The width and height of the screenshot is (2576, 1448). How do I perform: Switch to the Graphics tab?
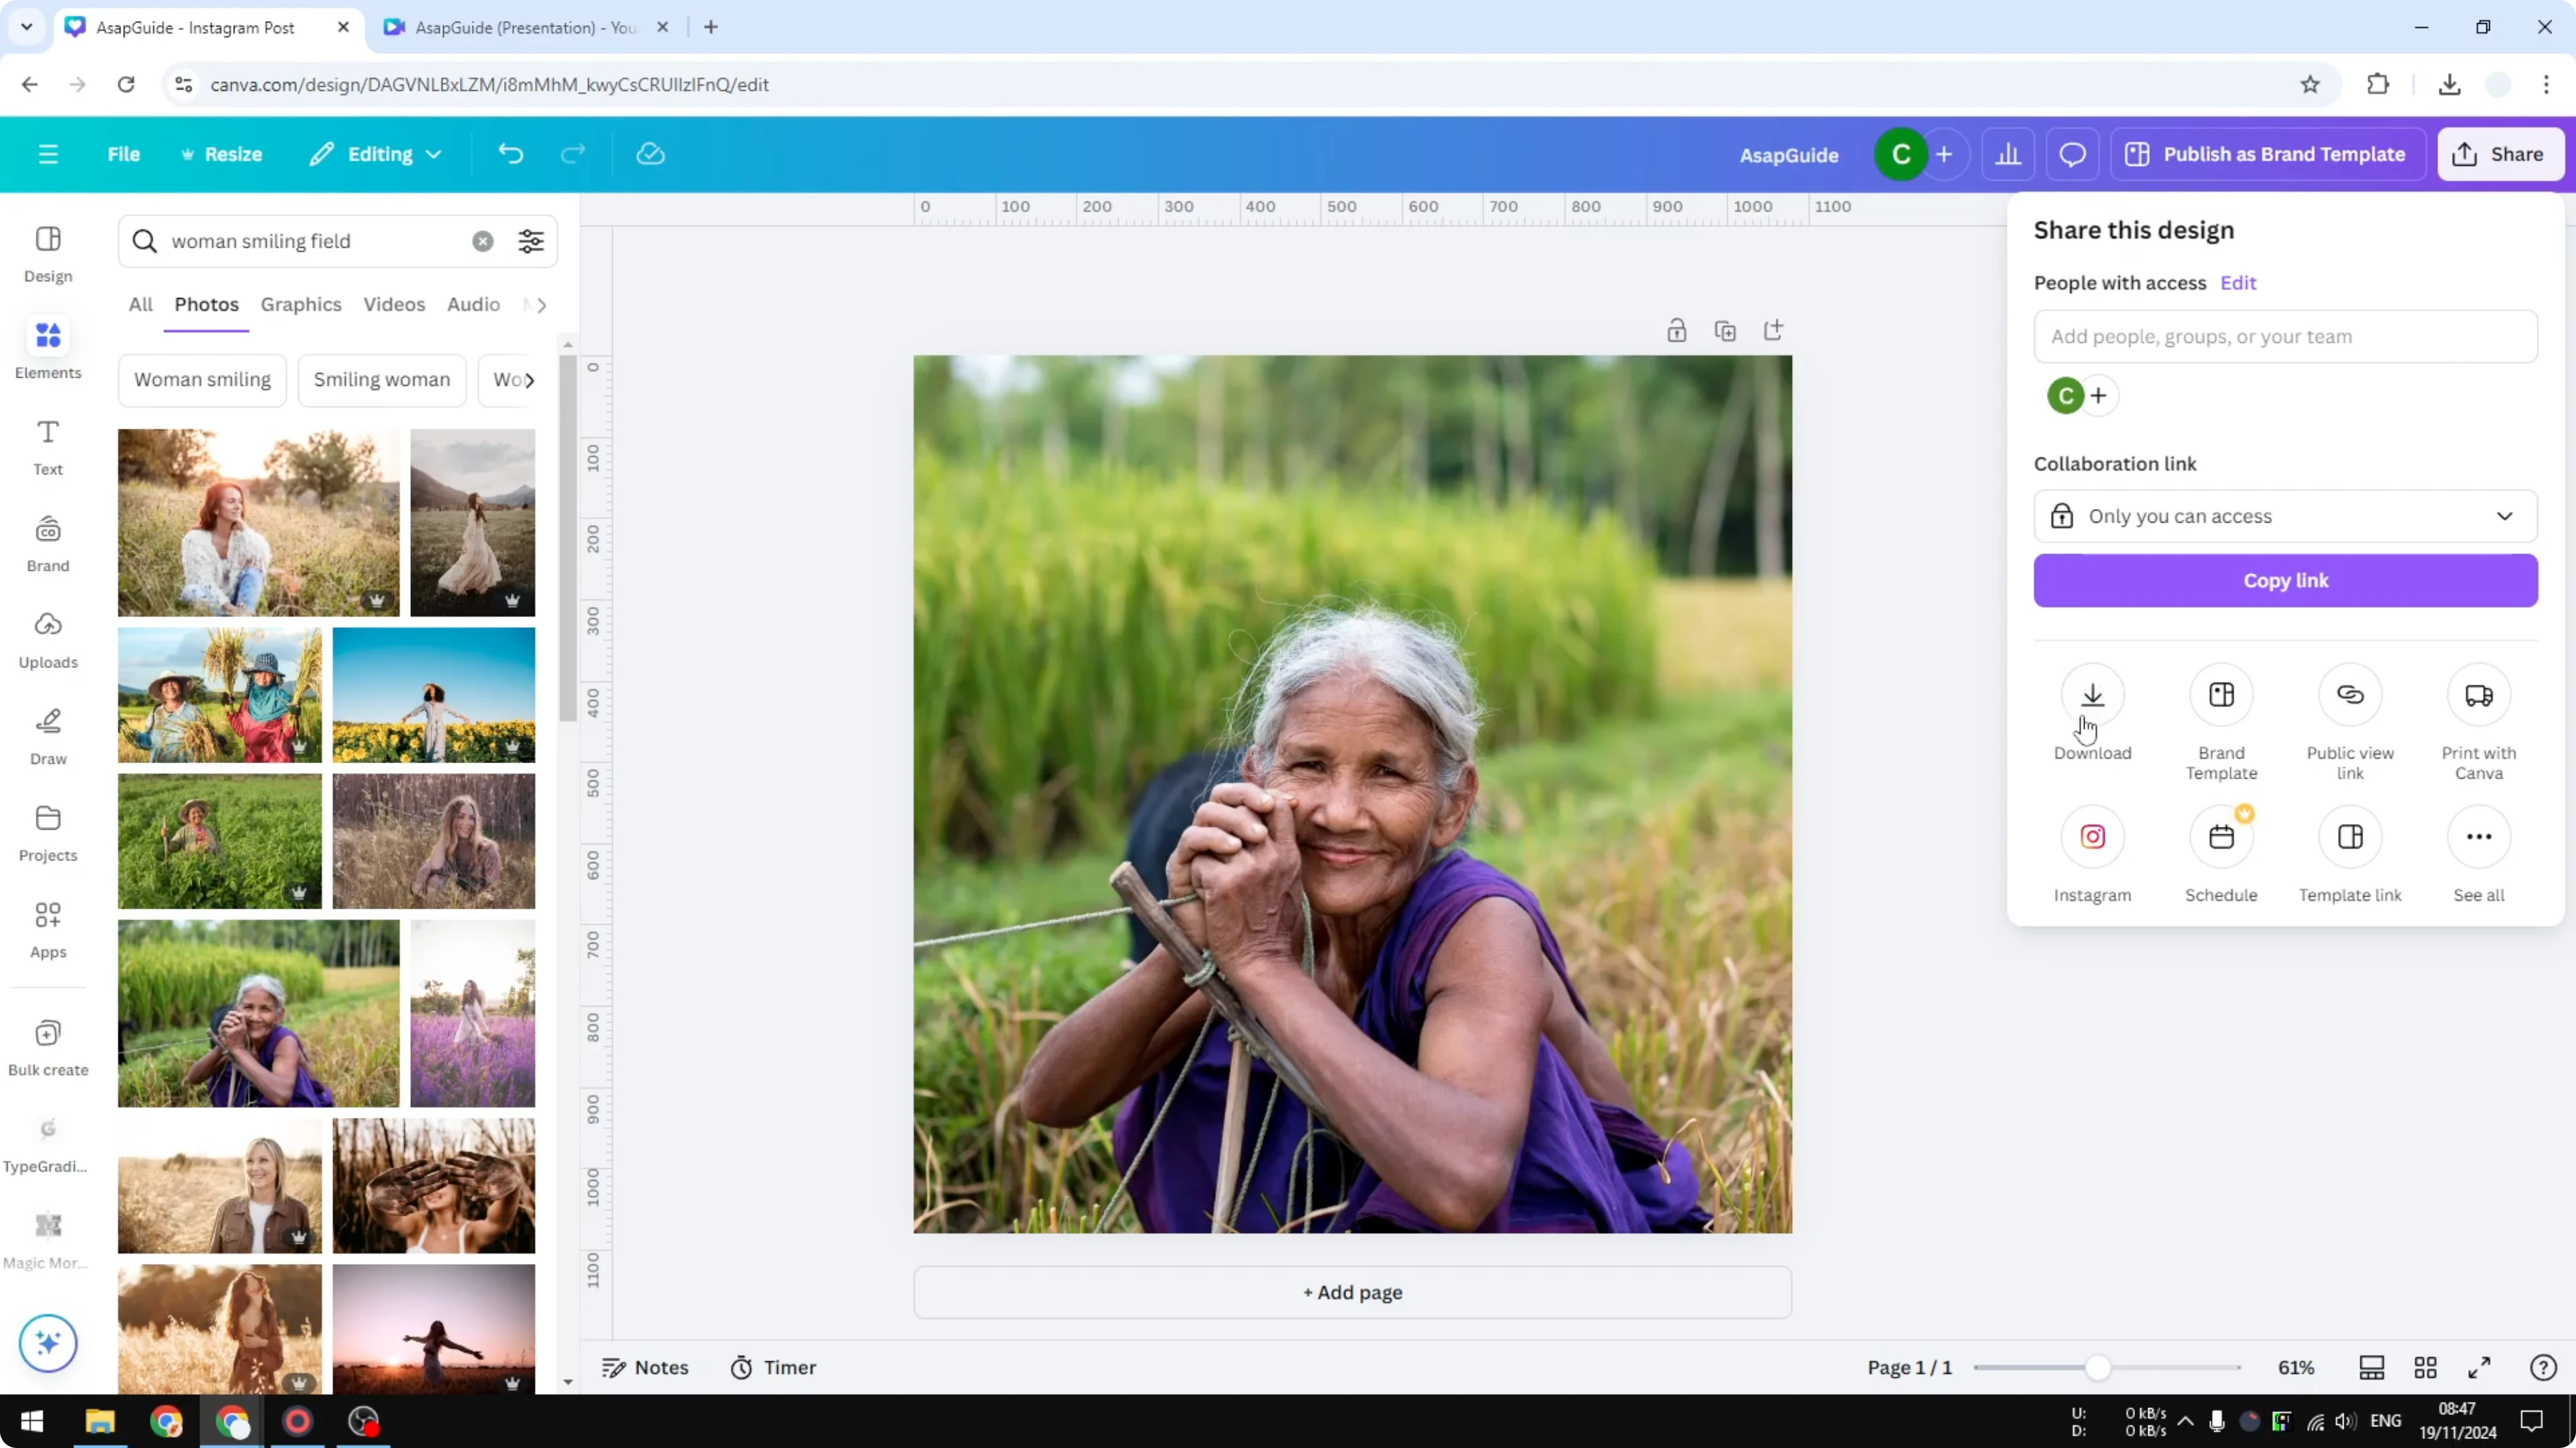(x=301, y=305)
